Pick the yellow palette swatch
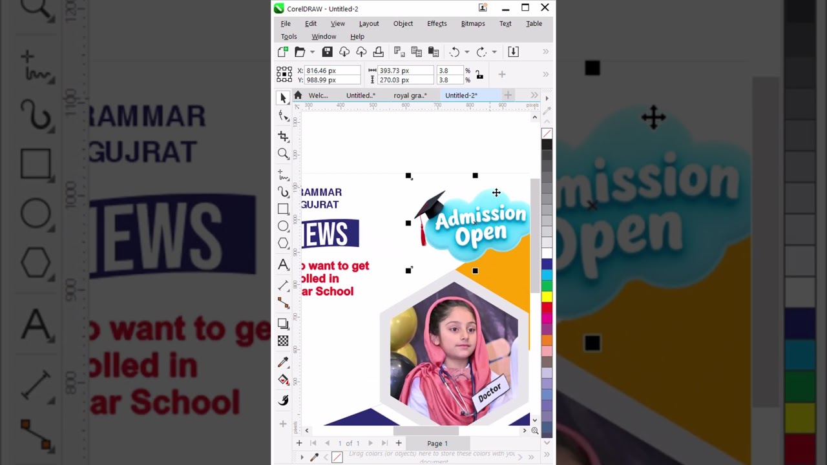This screenshot has height=465, width=827. click(x=547, y=296)
